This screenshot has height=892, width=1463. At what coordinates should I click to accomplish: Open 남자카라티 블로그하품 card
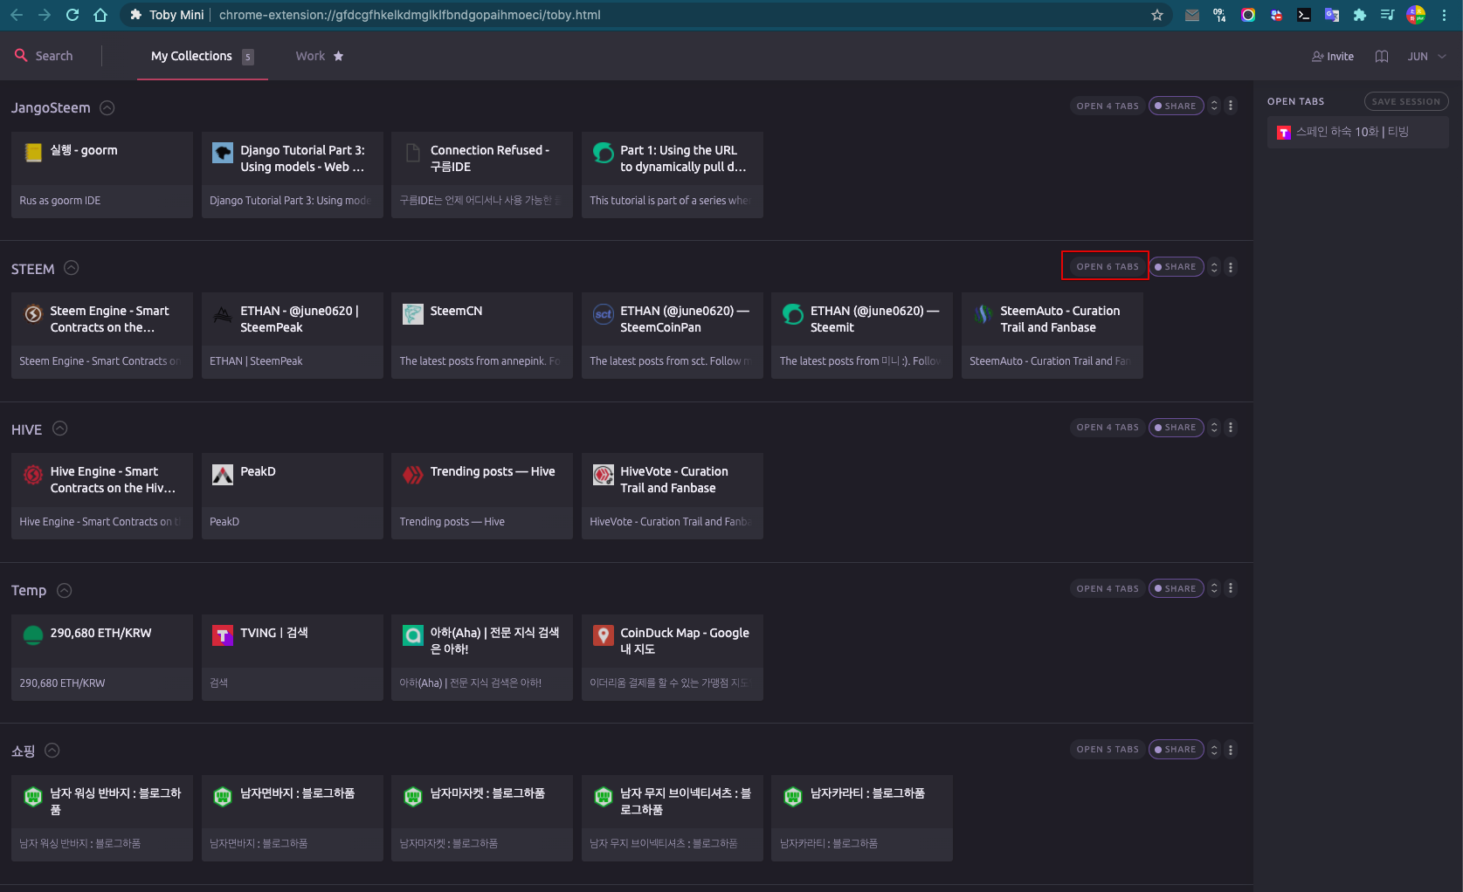(x=862, y=818)
